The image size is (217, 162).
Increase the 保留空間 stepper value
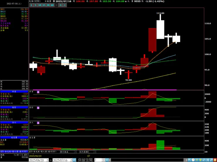[103, 159]
